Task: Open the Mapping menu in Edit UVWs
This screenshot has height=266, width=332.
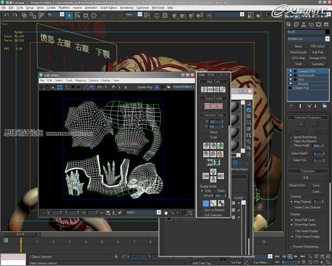Action: pyautogui.click(x=80, y=81)
